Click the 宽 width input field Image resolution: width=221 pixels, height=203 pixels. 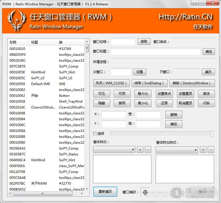click(148, 114)
